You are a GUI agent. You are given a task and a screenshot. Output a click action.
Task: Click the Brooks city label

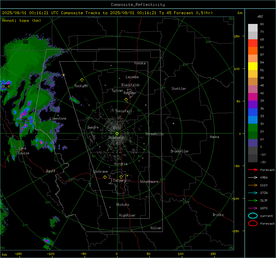point(218,215)
